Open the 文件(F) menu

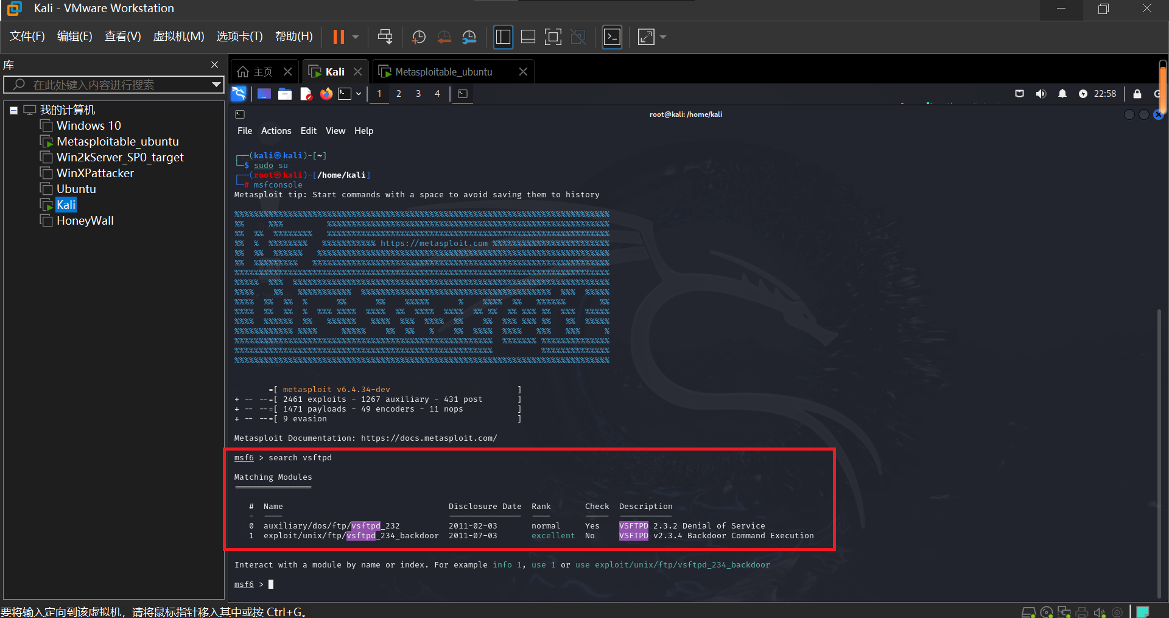tap(27, 37)
